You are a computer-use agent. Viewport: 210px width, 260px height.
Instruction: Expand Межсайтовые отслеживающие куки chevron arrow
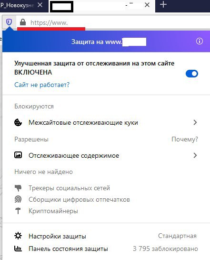(x=195, y=122)
